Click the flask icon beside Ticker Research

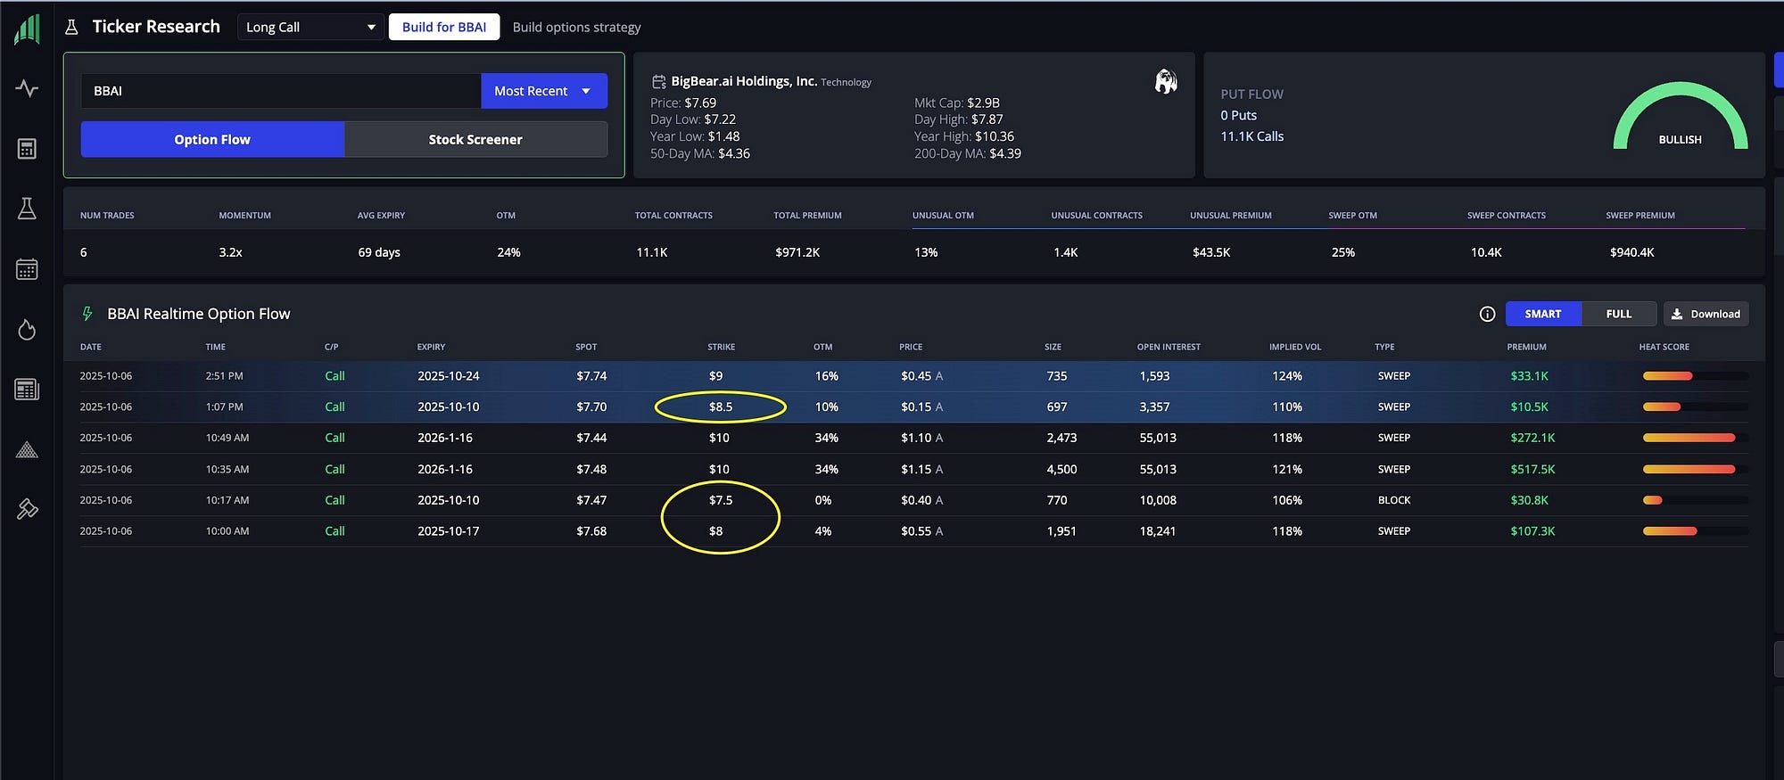pyautogui.click(x=71, y=27)
